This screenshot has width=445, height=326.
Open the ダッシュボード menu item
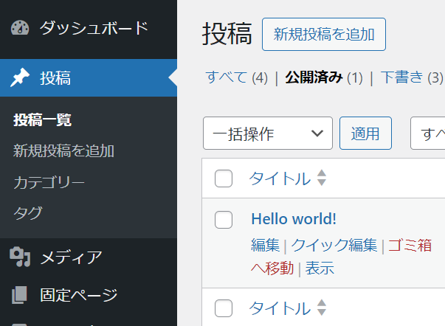(89, 28)
